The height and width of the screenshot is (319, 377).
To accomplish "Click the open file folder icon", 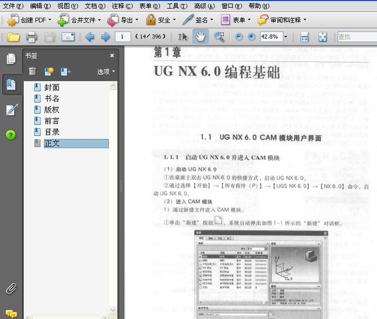I will coord(13,37).
